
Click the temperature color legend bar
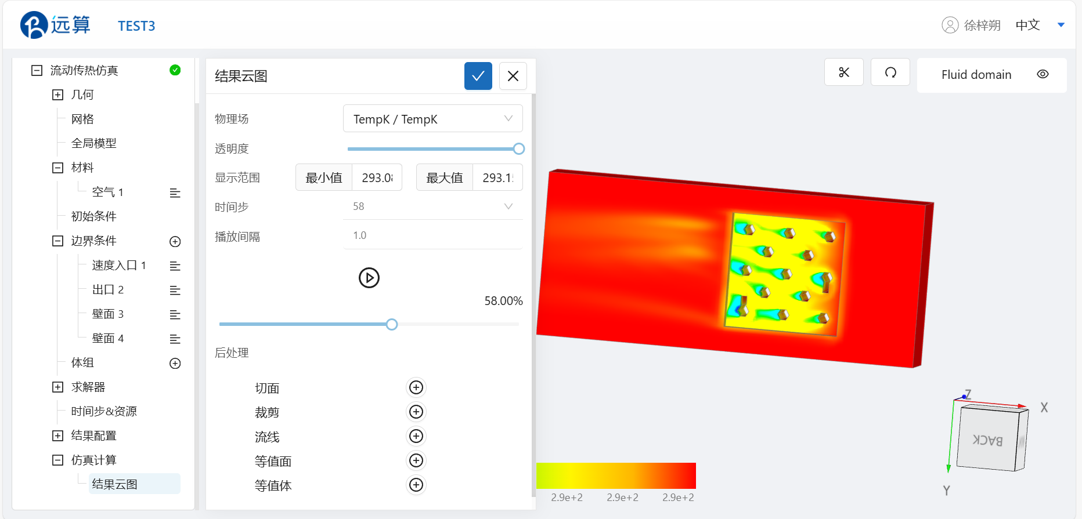tap(616, 476)
